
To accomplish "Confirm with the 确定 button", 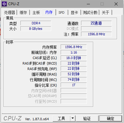I will [x=111, y=118].
